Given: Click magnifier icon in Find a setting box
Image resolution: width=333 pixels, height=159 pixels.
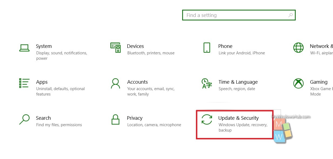Looking at the screenshot, I should (291, 15).
